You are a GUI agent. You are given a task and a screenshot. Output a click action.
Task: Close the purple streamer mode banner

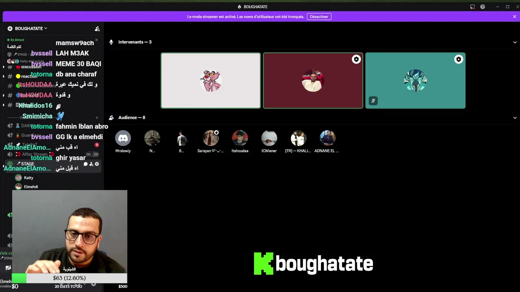pyautogui.click(x=514, y=17)
